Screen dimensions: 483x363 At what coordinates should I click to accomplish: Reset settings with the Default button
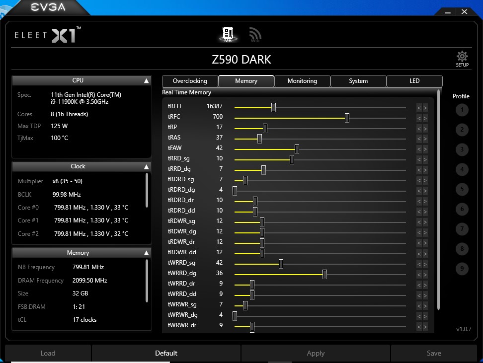tap(166, 353)
